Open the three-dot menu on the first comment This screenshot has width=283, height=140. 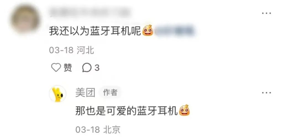(266, 13)
